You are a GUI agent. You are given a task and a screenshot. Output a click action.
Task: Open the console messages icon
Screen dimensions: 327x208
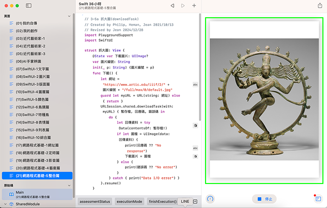click(x=318, y=199)
